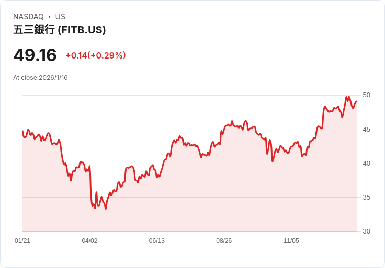Click the 40 price label on the y-axis
Image resolution: width=385 pixels, height=268 pixels.
coord(366,164)
